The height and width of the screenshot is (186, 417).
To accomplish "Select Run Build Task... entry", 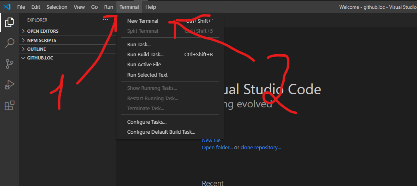I will pos(170,55).
